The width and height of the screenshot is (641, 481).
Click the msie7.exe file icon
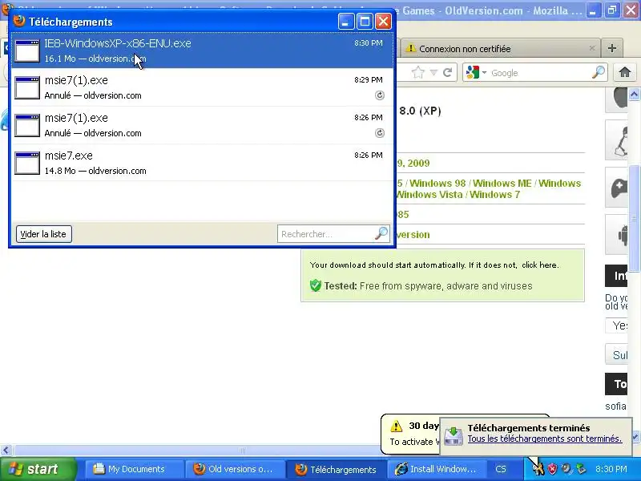coord(27,163)
